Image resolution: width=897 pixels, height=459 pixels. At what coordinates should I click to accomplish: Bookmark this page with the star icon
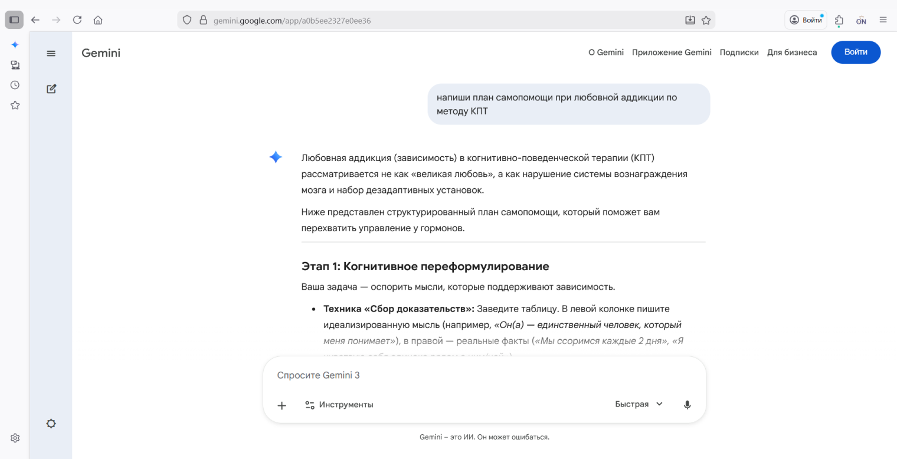[x=706, y=19]
